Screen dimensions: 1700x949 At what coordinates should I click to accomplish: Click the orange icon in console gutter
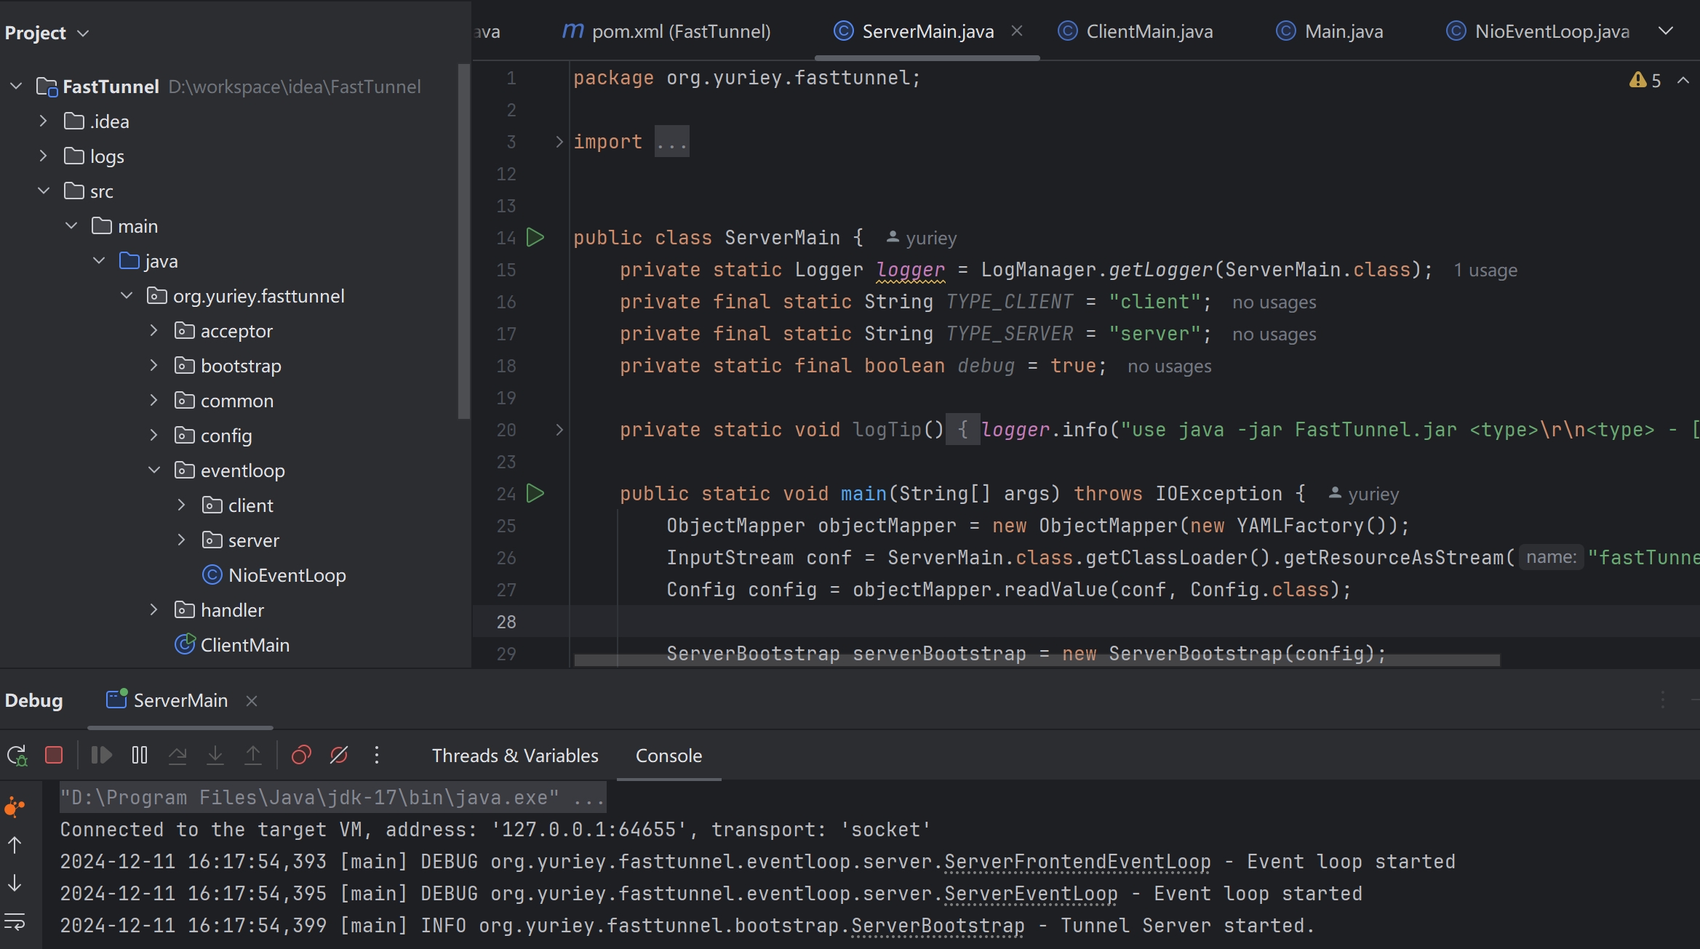click(x=15, y=806)
